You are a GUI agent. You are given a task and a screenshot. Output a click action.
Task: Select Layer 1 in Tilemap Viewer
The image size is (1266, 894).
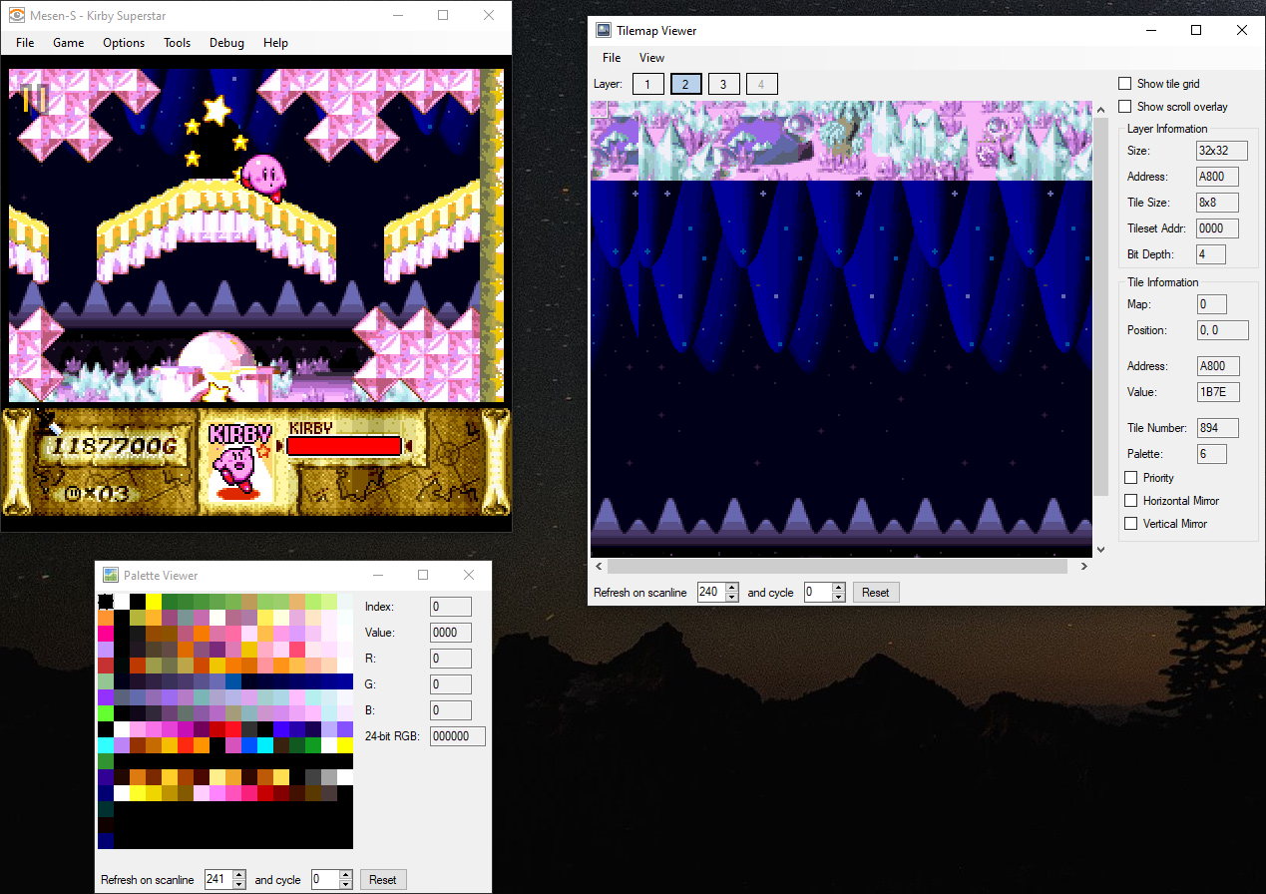pyautogui.click(x=647, y=85)
